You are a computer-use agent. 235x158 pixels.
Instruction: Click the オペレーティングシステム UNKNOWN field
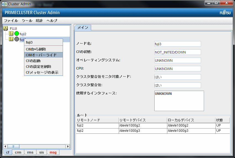[x=178, y=60]
